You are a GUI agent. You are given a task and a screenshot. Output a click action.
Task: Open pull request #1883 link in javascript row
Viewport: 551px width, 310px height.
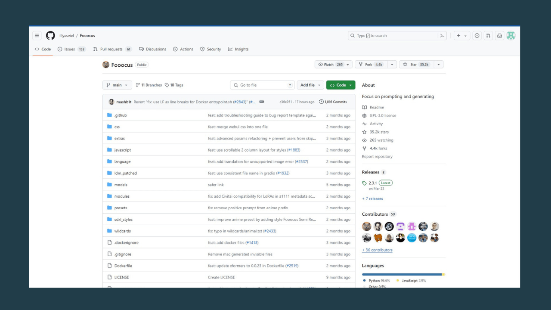(294, 150)
